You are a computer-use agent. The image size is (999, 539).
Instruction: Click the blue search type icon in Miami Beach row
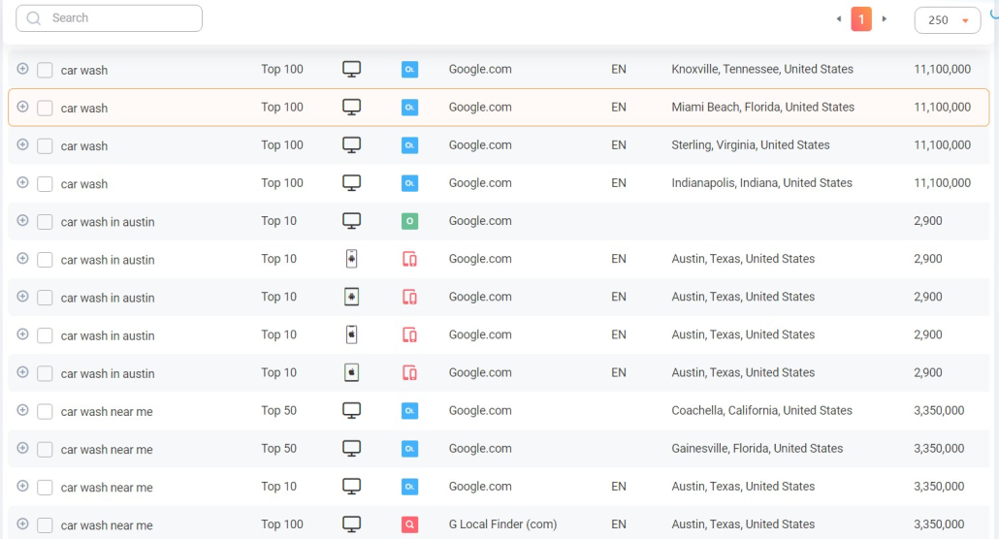(x=409, y=107)
